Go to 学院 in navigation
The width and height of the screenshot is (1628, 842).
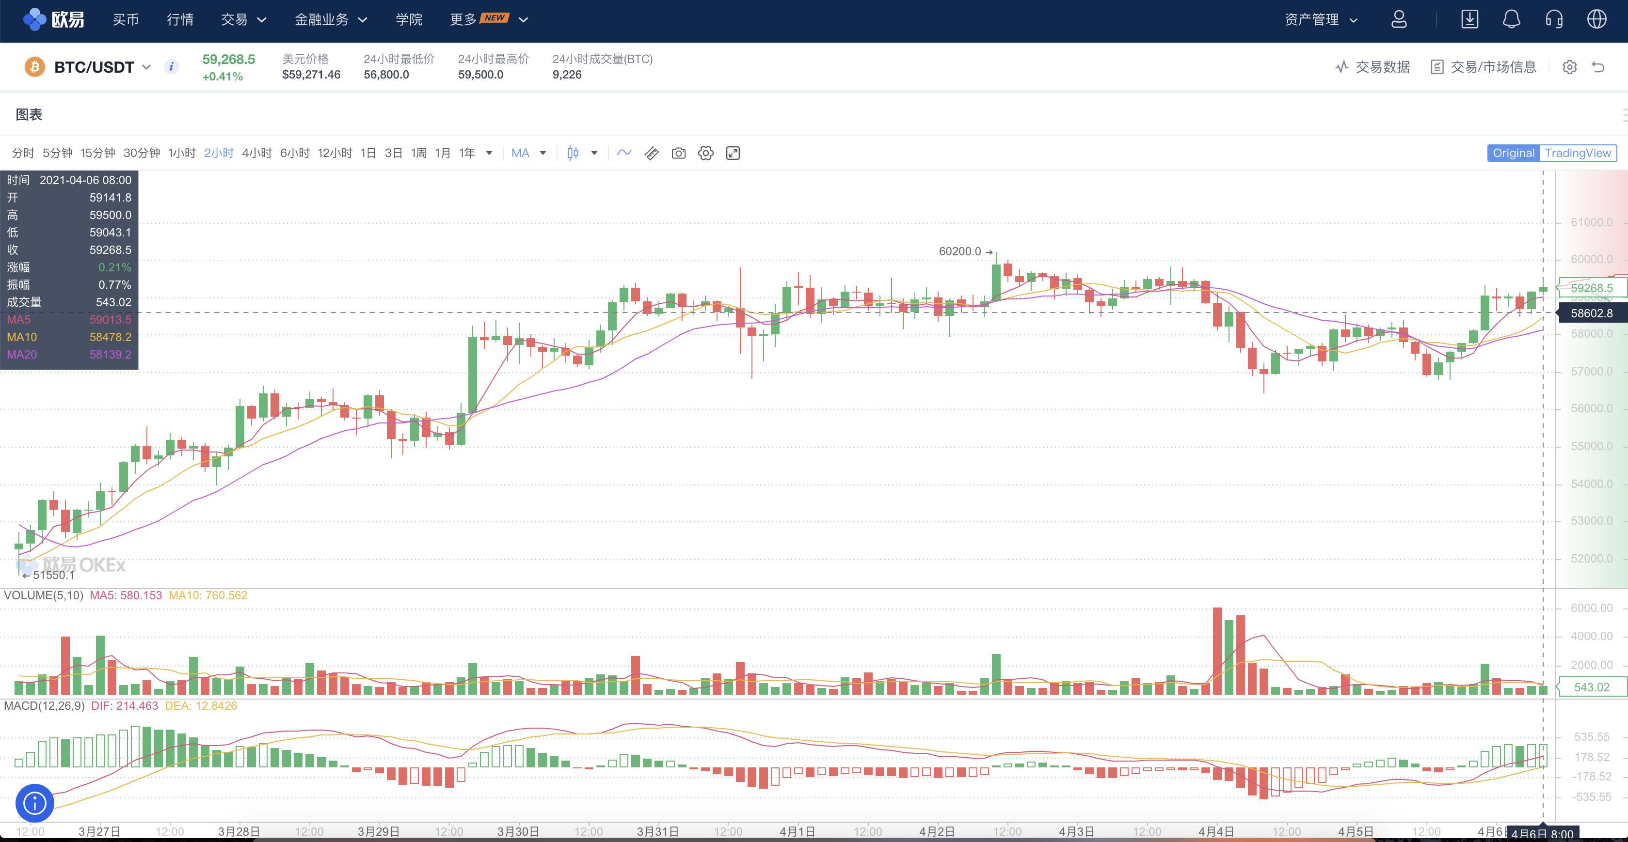pos(409,19)
